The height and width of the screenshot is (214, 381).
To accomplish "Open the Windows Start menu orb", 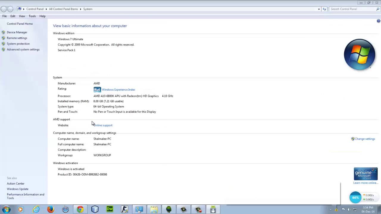I will tap(6, 210).
